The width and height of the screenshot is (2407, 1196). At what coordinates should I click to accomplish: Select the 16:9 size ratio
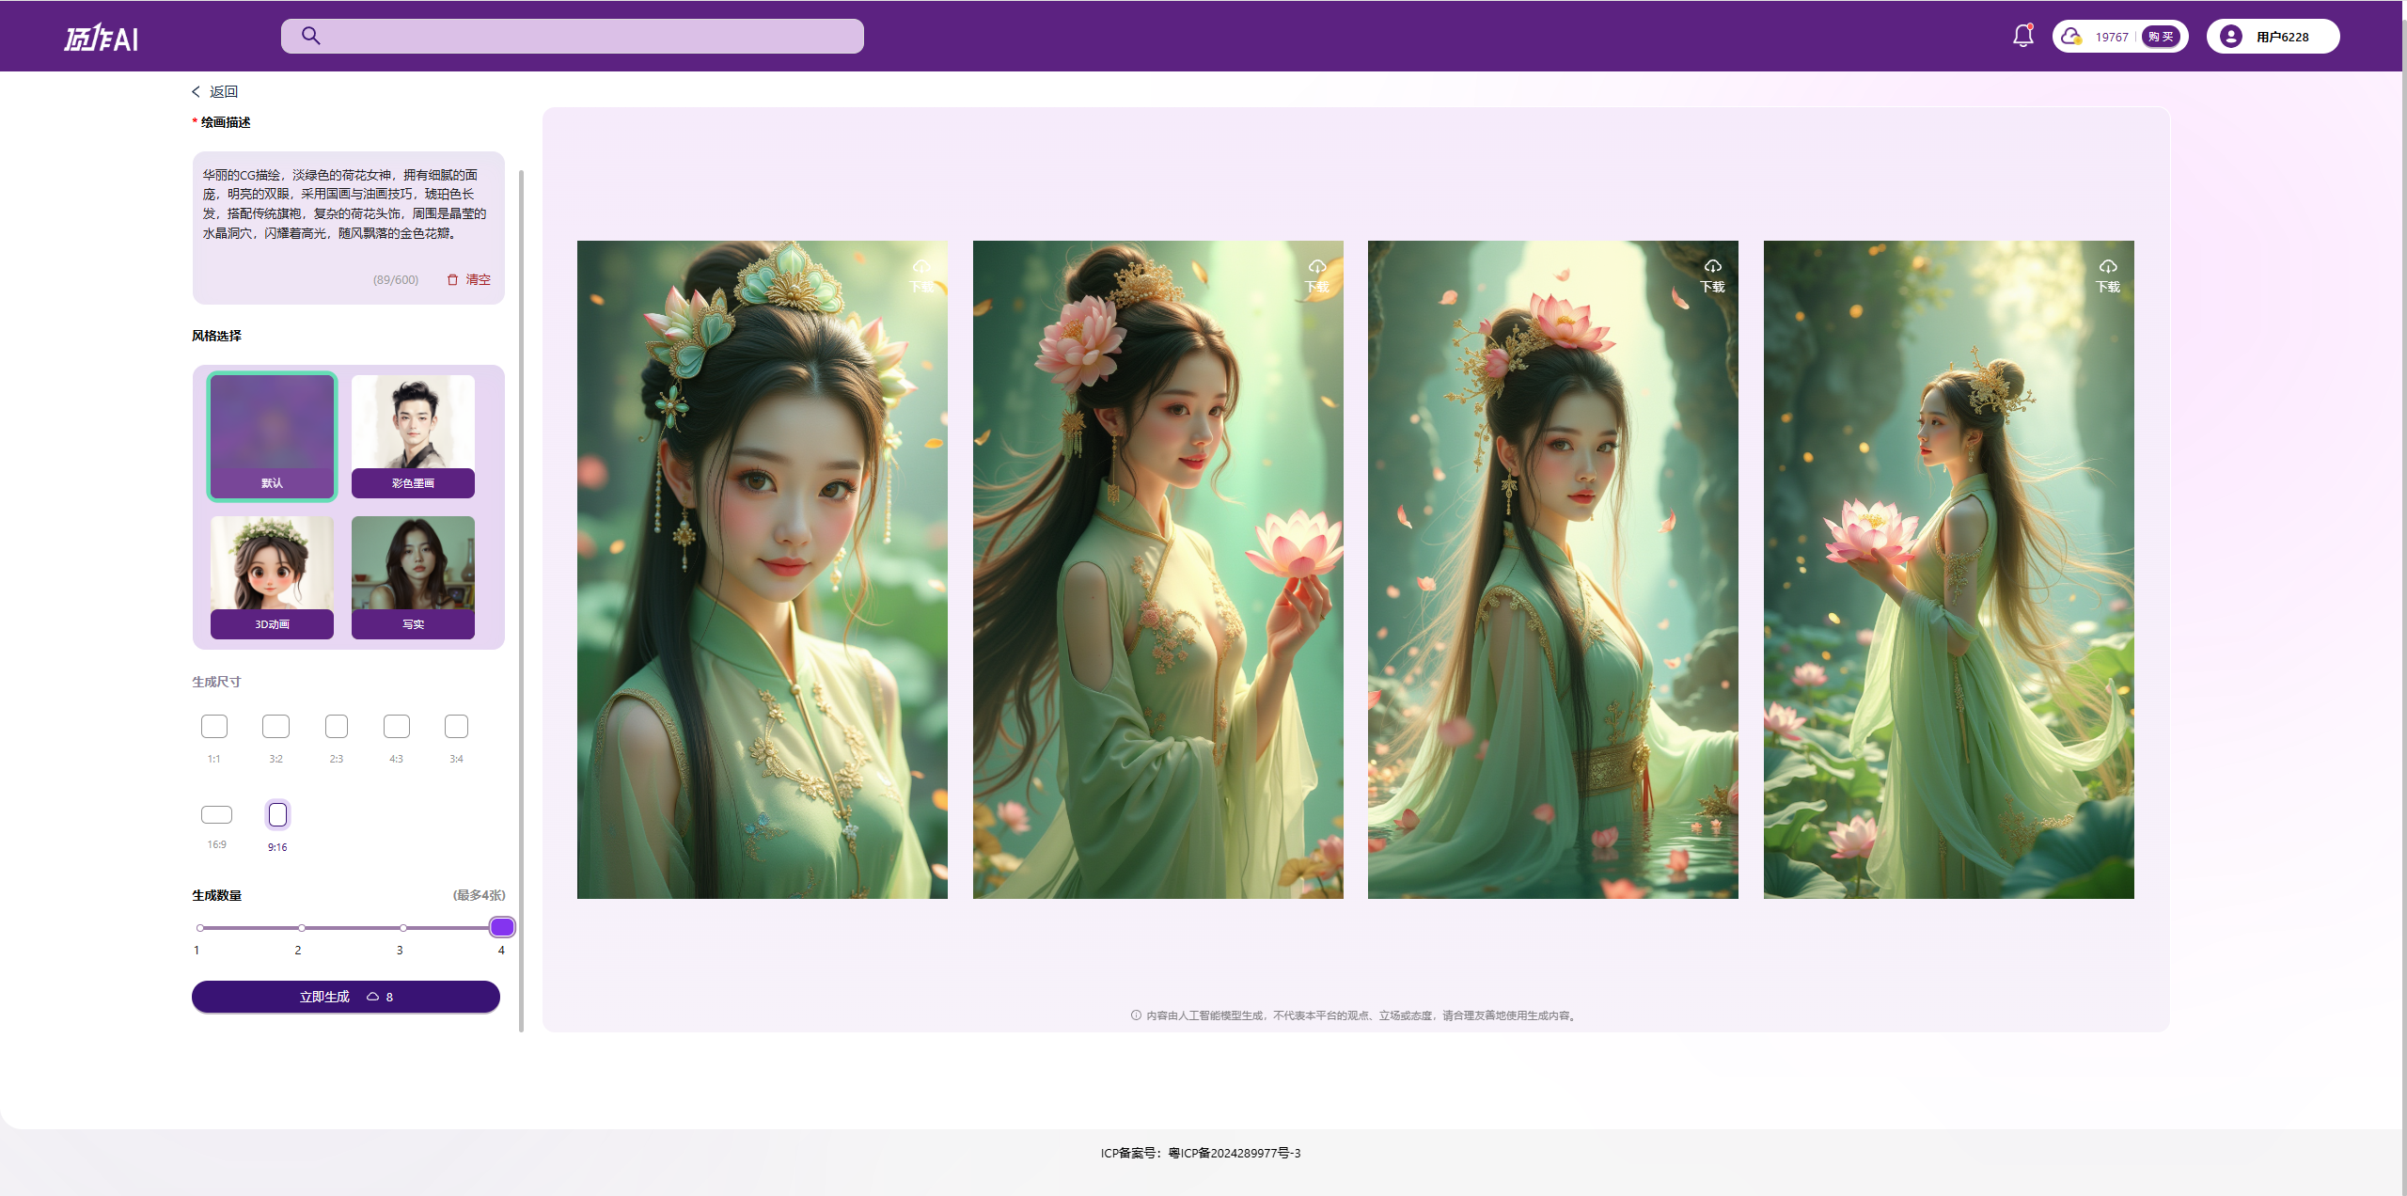coord(216,815)
